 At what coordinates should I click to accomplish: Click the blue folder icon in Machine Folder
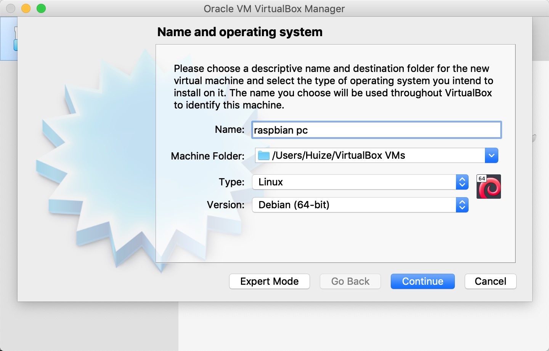click(263, 155)
